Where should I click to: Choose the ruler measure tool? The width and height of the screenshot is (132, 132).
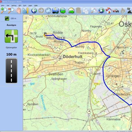point(25,10)
